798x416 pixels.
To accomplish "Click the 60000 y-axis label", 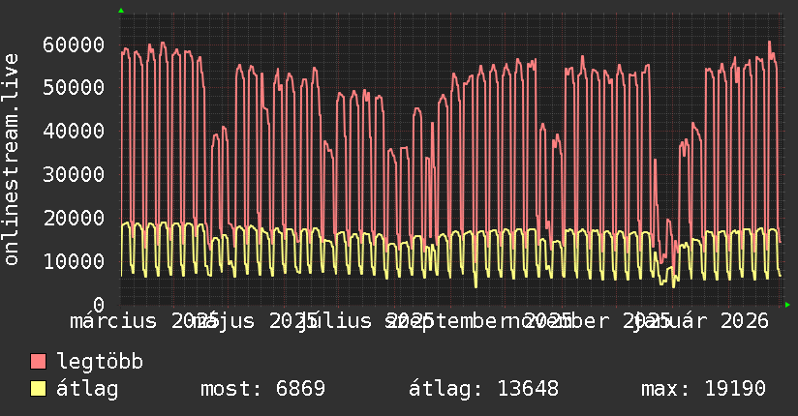I will pos(74,45).
